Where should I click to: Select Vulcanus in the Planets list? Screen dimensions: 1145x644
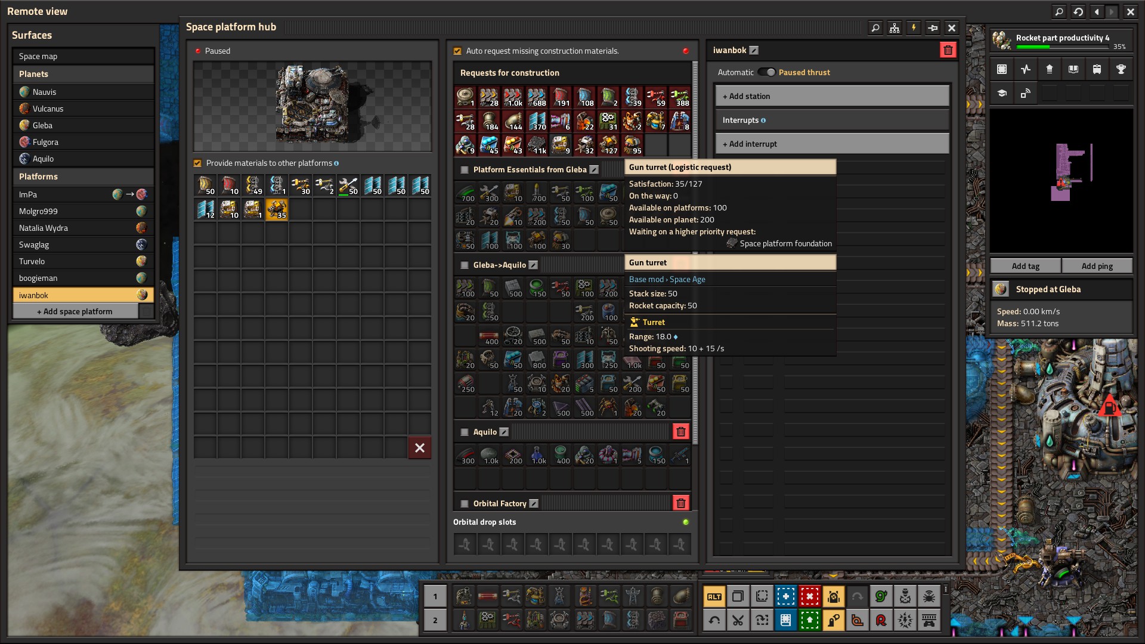(x=83, y=109)
